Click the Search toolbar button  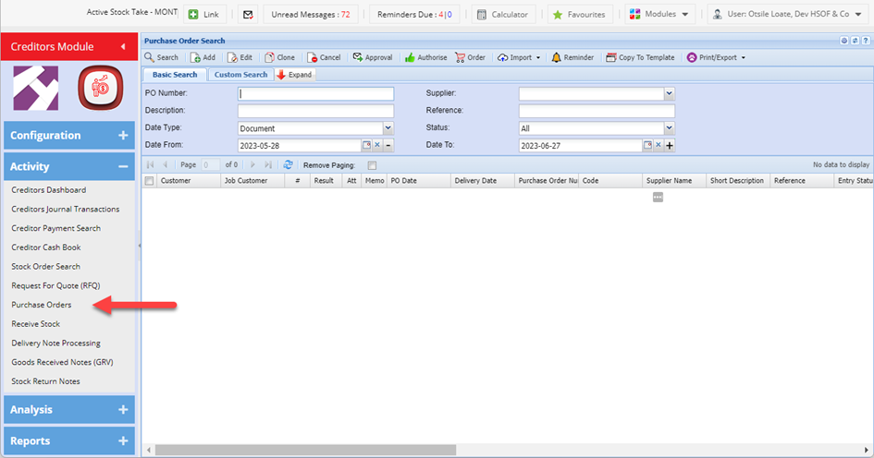pos(161,57)
